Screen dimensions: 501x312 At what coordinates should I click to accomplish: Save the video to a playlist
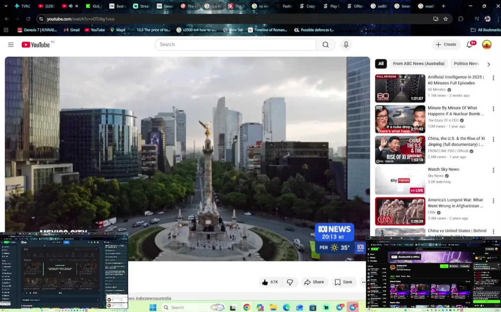pos(343,282)
